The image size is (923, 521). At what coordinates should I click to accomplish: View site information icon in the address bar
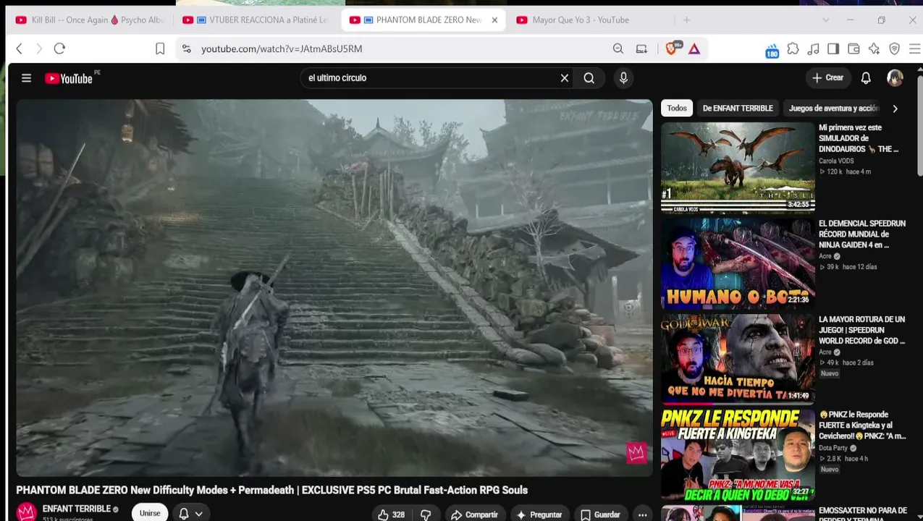[187, 48]
